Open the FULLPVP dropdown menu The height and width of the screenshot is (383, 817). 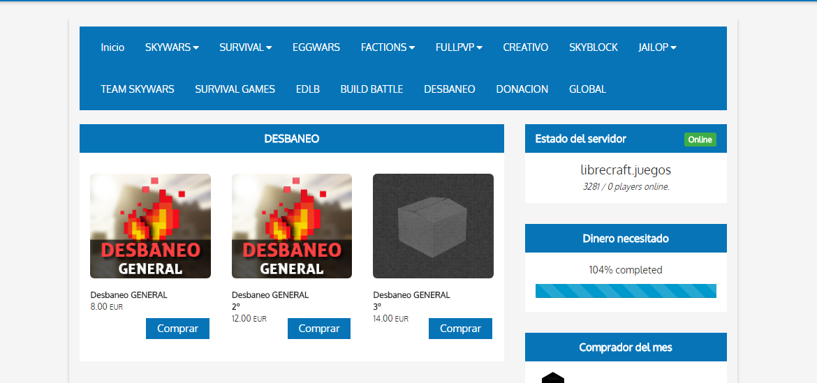[x=459, y=47]
